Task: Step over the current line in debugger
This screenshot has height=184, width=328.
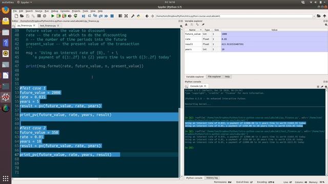Action: (x=89, y=16)
